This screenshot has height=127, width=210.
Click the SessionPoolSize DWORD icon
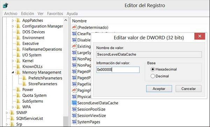point(74,109)
